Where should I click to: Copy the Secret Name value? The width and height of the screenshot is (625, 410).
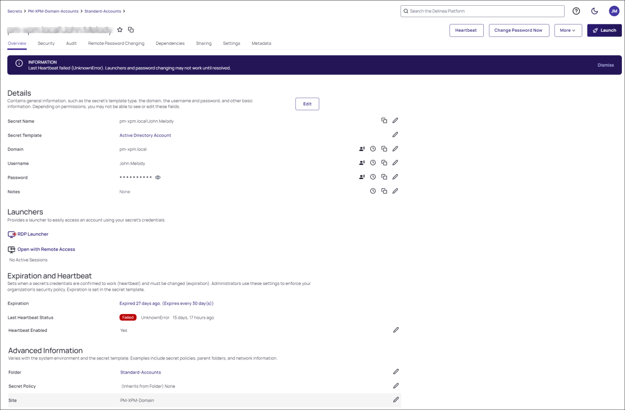(x=384, y=120)
